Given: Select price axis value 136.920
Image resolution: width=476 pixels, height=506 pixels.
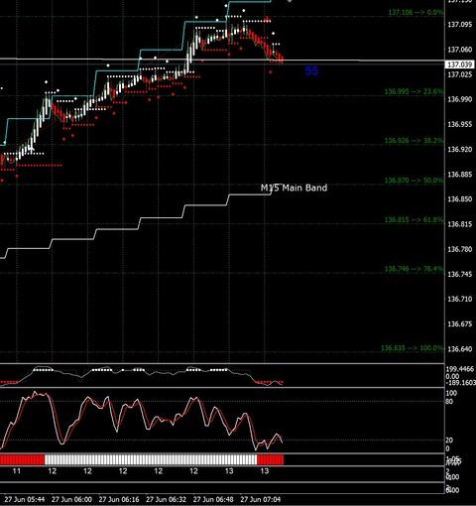Looking at the screenshot, I should [460, 150].
